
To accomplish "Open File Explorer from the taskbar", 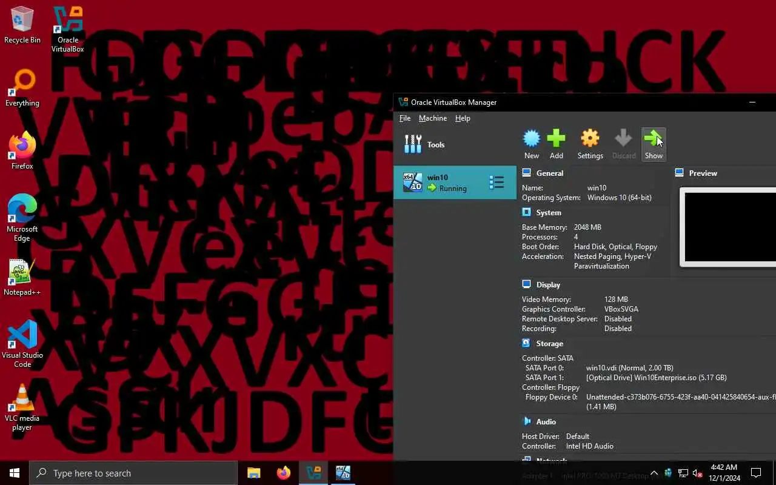I will click(253, 473).
